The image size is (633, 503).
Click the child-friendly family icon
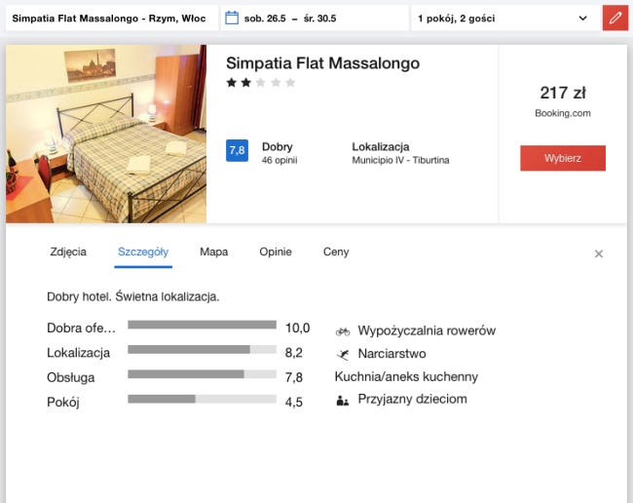pyautogui.click(x=343, y=401)
